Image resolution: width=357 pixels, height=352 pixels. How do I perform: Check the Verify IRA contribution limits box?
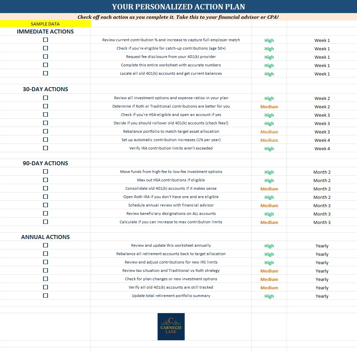(x=46, y=148)
